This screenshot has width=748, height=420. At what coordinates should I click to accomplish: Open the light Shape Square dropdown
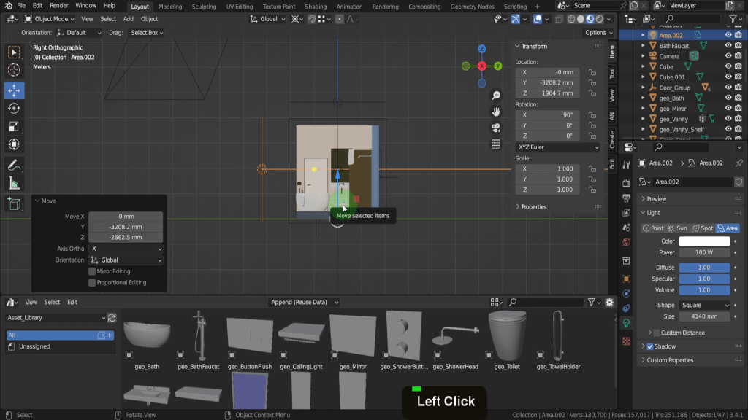tap(704, 306)
